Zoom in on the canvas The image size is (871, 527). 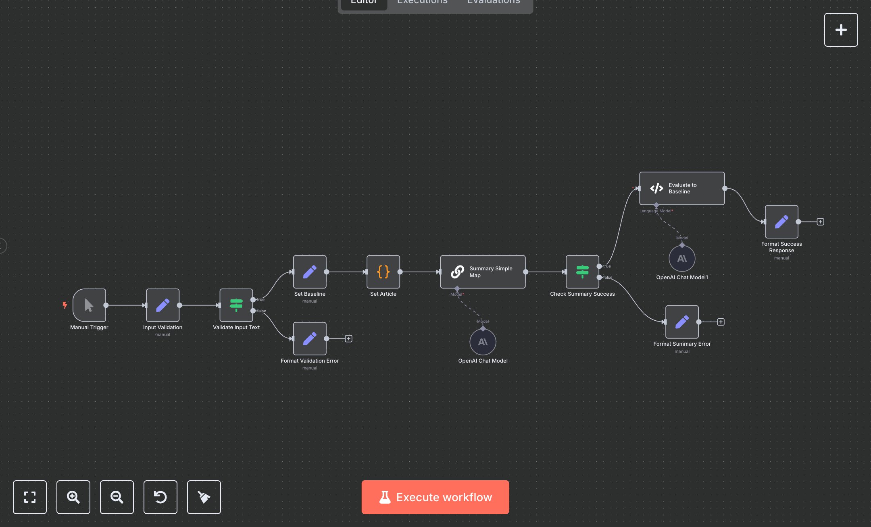click(73, 497)
